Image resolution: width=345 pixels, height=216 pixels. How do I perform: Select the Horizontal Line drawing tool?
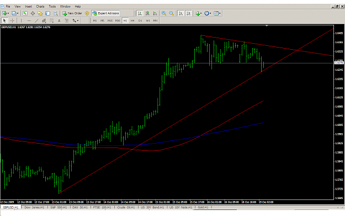click(x=29, y=20)
